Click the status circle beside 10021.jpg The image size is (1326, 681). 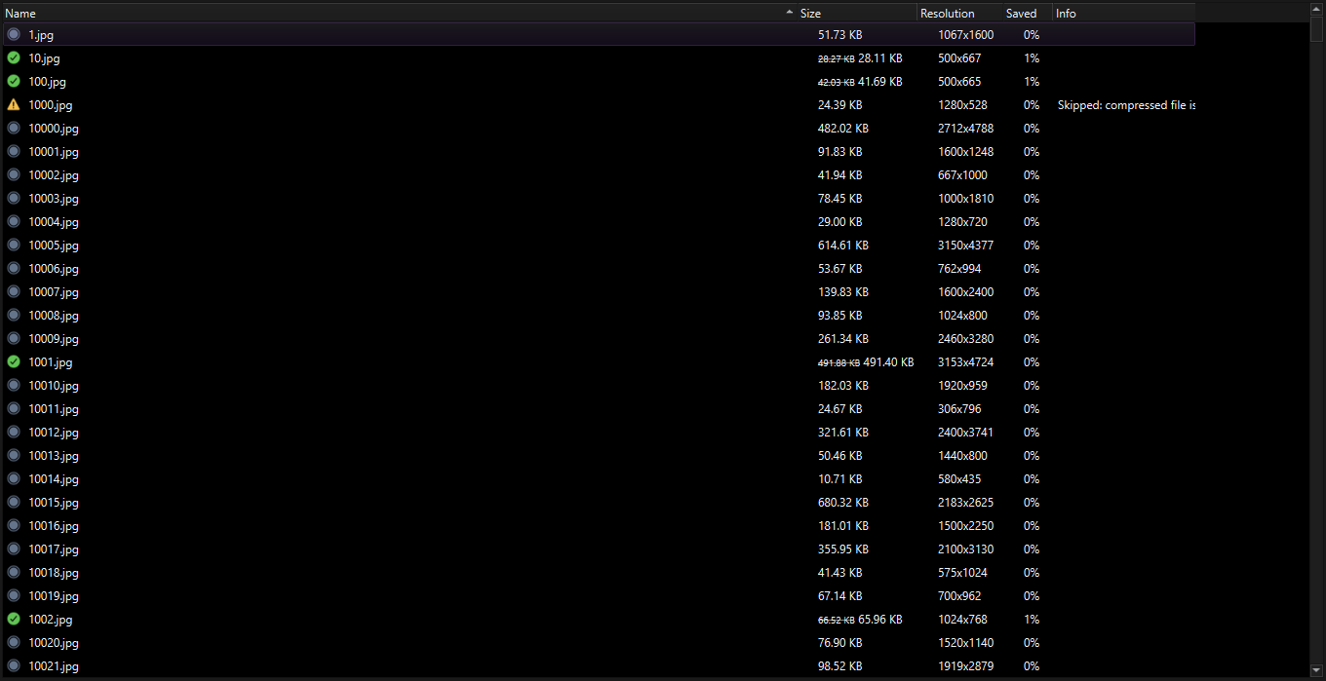(14, 665)
